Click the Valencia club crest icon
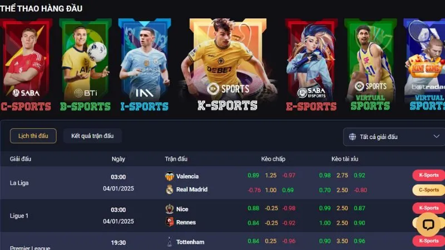Image resolution: width=445 pixels, height=250 pixels. 170,176
